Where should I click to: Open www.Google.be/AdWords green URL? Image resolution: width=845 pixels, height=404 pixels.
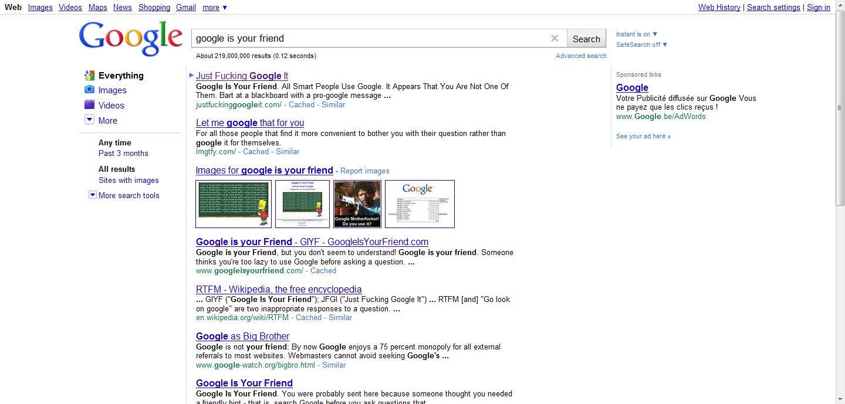(661, 116)
